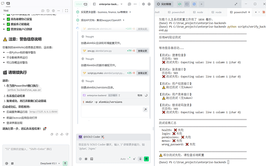Open user account profile icon
The width and height of the screenshot is (266, 166).
point(149,4)
